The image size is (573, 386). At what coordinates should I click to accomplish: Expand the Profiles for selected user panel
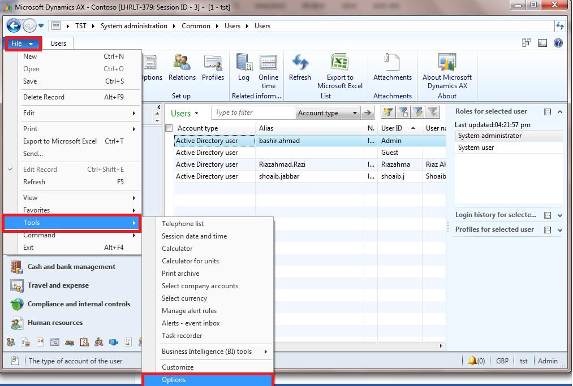click(560, 230)
